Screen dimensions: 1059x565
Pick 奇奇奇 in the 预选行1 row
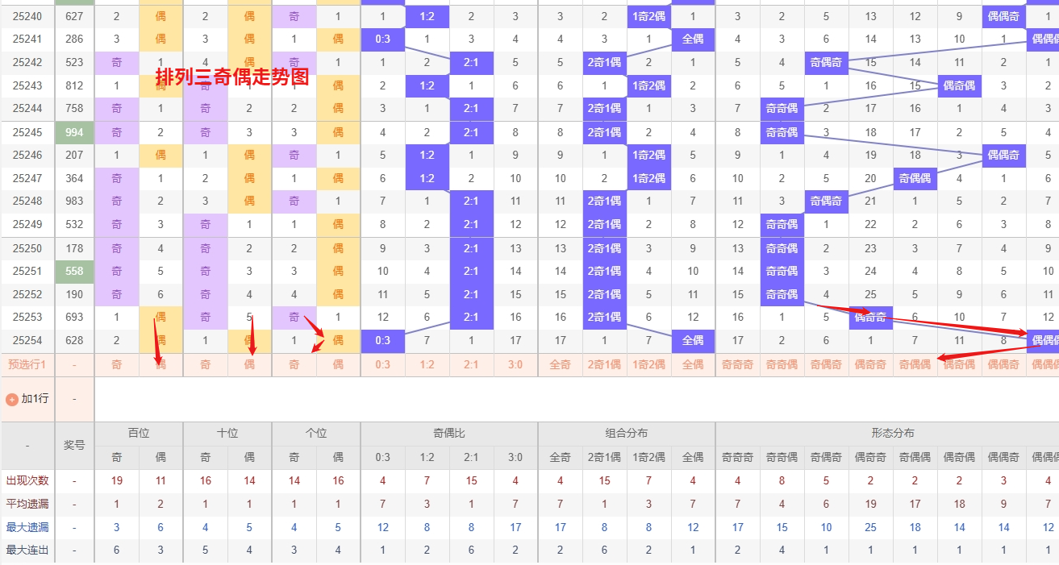[738, 364]
